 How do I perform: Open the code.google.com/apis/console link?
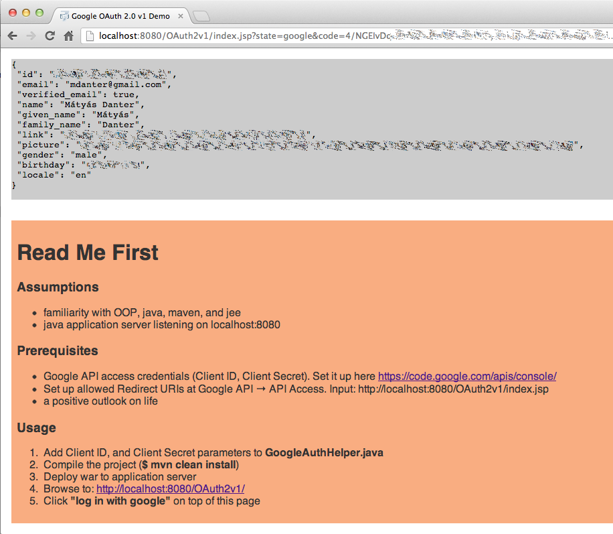(x=467, y=377)
